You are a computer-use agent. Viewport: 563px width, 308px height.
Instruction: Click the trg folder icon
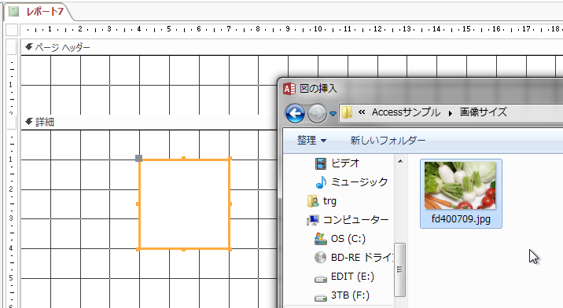[x=313, y=201]
